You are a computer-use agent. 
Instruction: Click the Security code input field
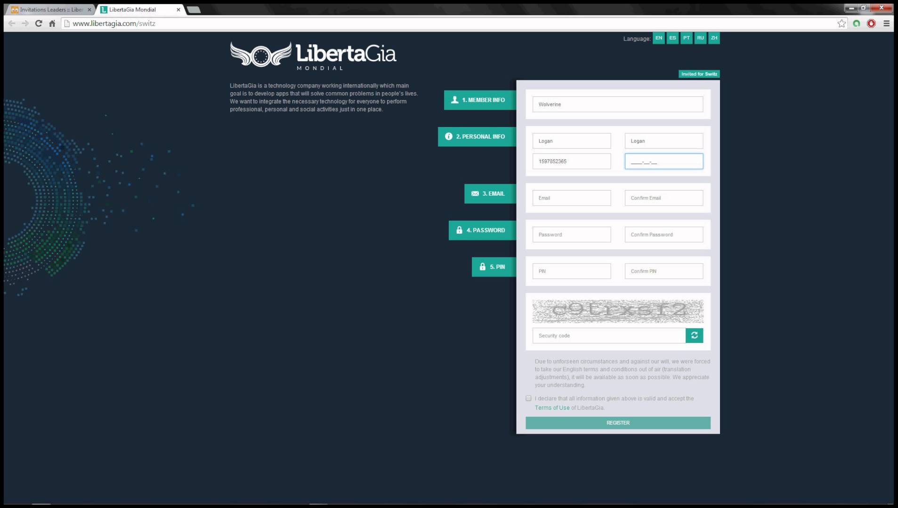(609, 335)
